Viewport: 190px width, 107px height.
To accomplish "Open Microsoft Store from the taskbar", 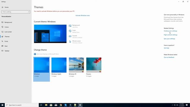I will [51, 105].
